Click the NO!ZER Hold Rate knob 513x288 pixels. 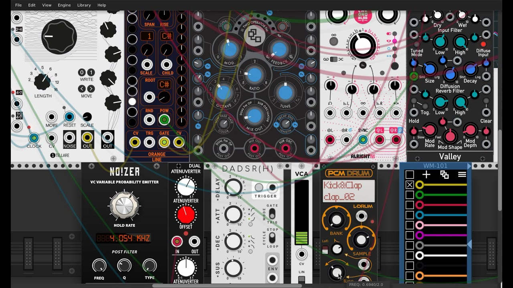click(x=124, y=206)
